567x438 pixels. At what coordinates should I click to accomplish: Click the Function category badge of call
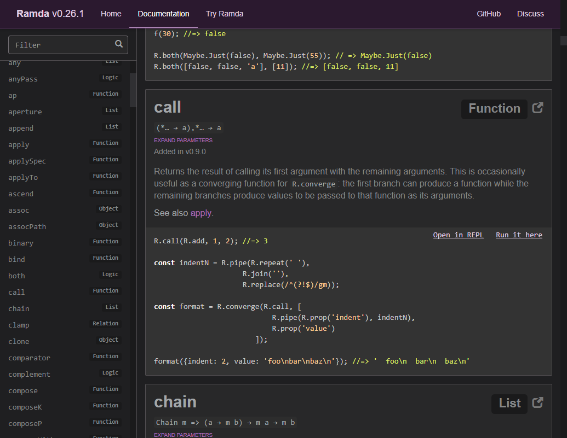(494, 109)
